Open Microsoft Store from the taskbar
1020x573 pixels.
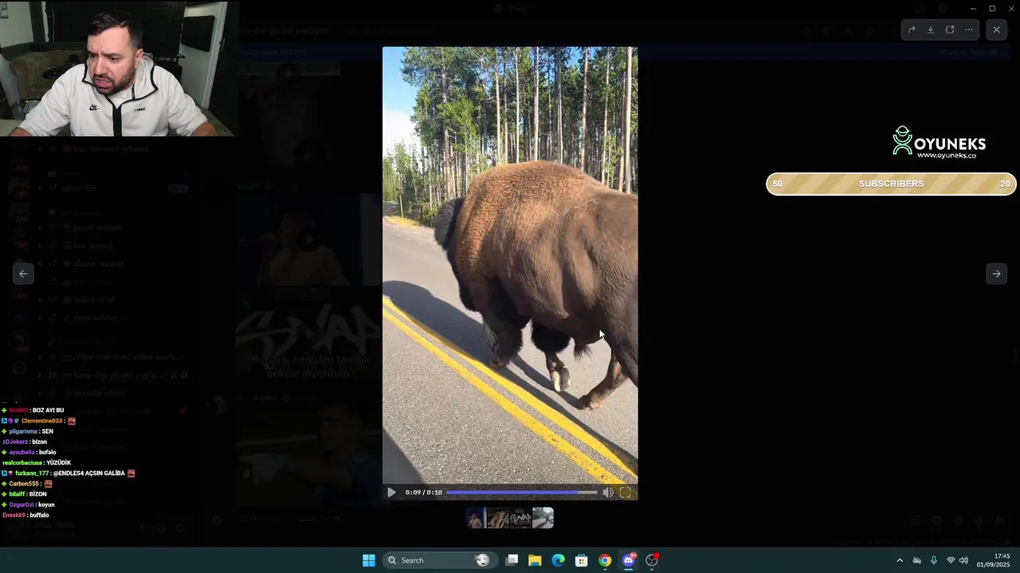[582, 560]
